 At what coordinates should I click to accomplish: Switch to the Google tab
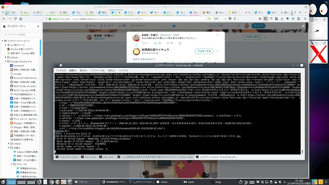tap(25, 12)
